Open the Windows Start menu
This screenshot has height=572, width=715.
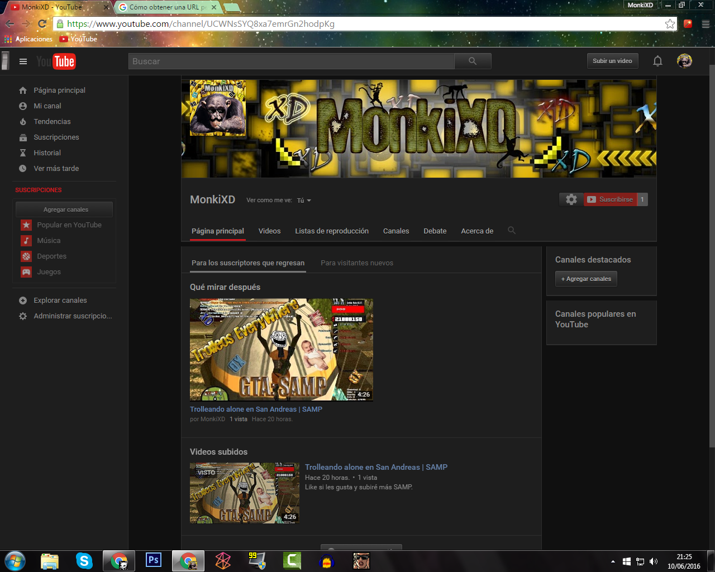tap(15, 561)
